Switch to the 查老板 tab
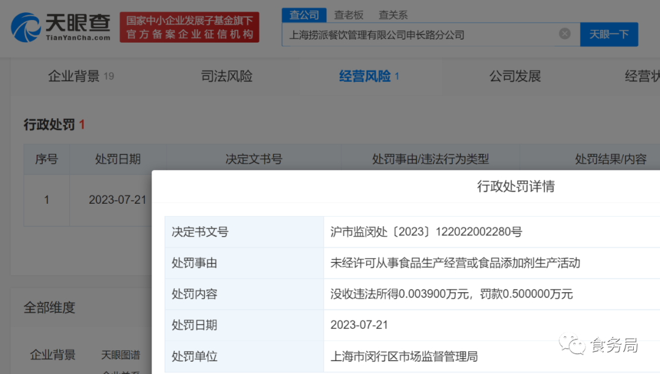The height and width of the screenshot is (374, 660). (x=348, y=15)
